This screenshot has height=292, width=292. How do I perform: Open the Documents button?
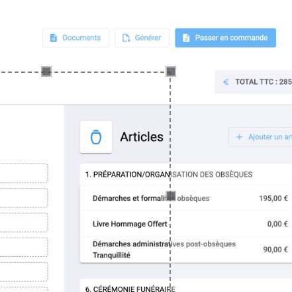pos(75,38)
